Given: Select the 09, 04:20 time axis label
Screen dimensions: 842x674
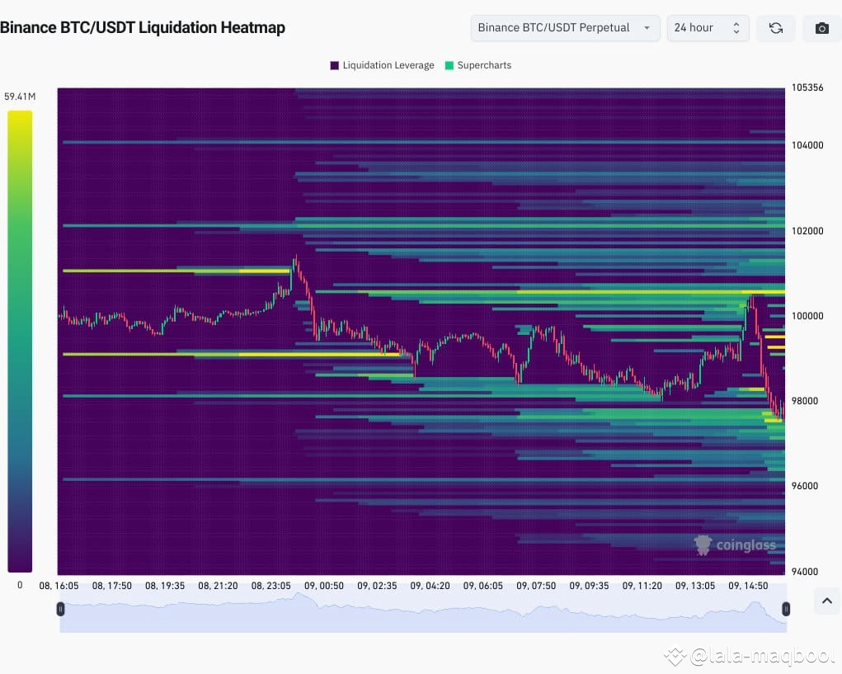Looking at the screenshot, I should click(430, 586).
